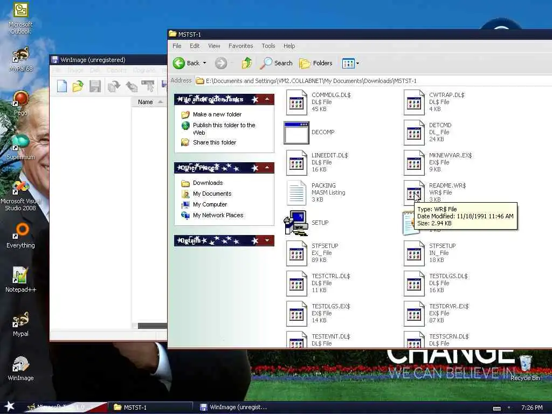Open the Back button history dropdown arrow

[x=204, y=63]
